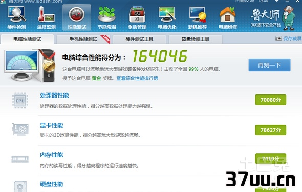
Task: Click the 78627分 graphics score badge
Action: (x=270, y=130)
